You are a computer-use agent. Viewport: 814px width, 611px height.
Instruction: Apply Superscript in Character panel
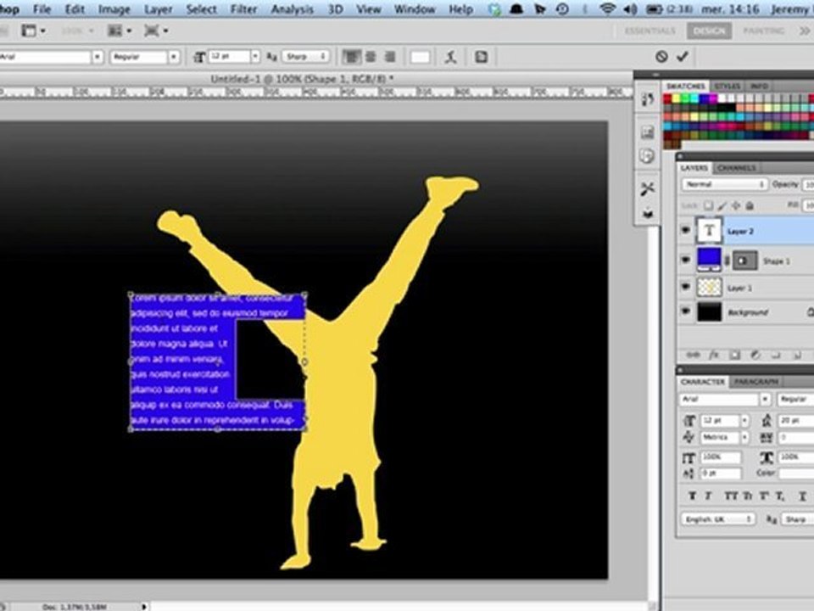click(x=764, y=496)
